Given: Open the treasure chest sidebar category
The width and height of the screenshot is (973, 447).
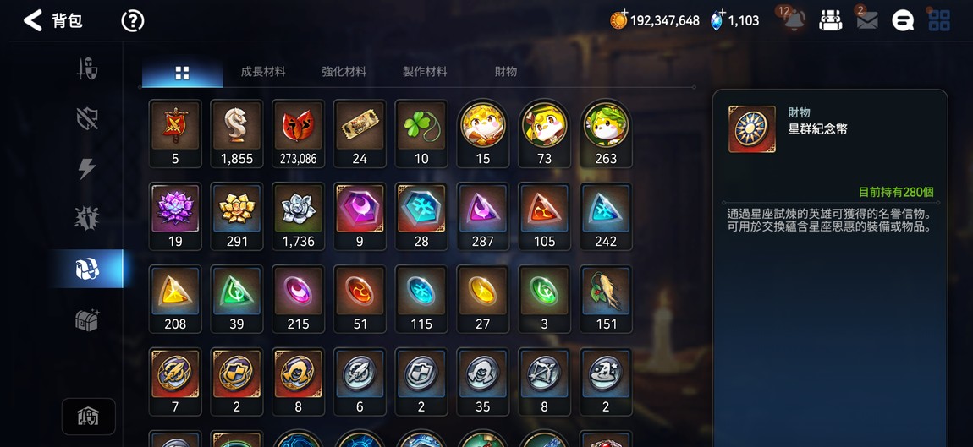Looking at the screenshot, I should tap(87, 319).
